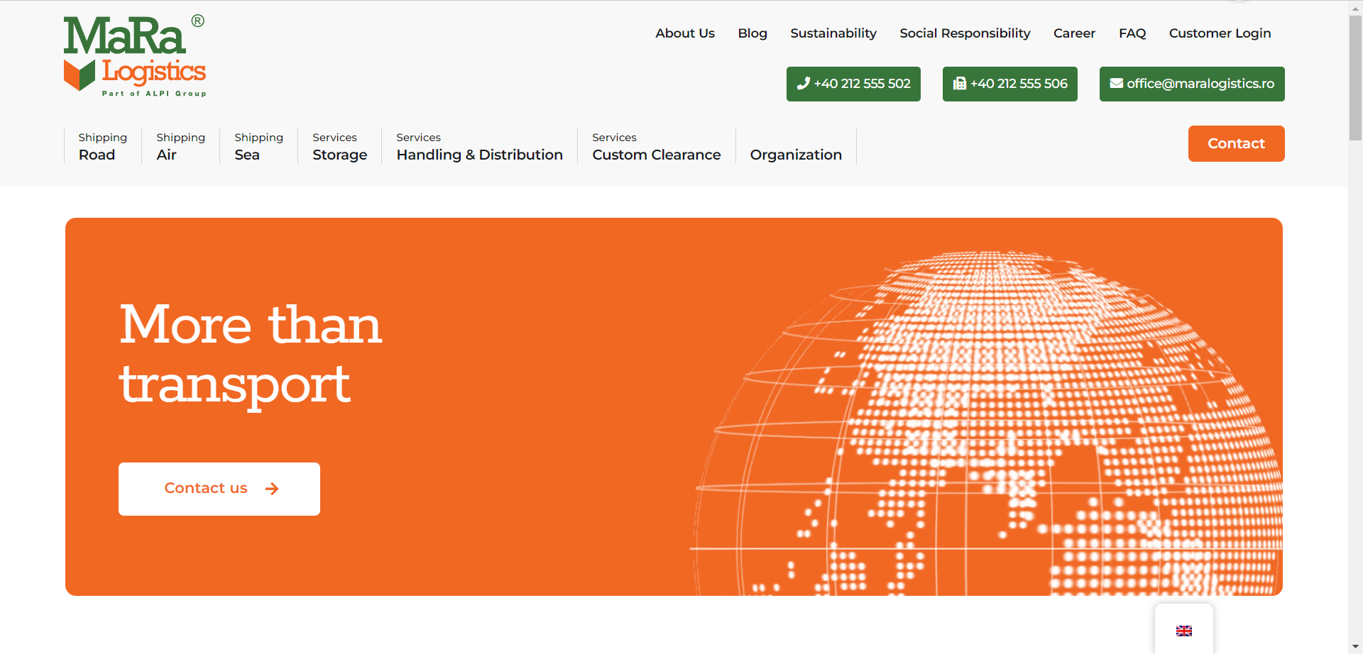Select Handling & Distribution services
The width and height of the screenshot is (1363, 654).
point(479,146)
